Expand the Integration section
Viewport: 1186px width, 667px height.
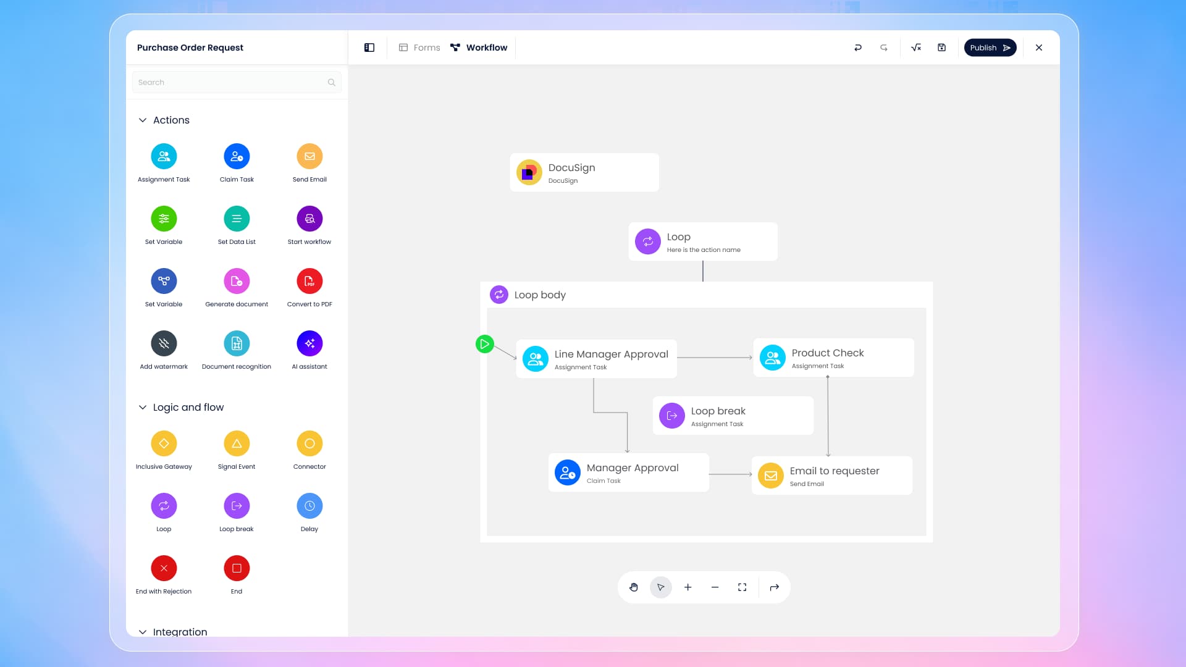tap(143, 632)
